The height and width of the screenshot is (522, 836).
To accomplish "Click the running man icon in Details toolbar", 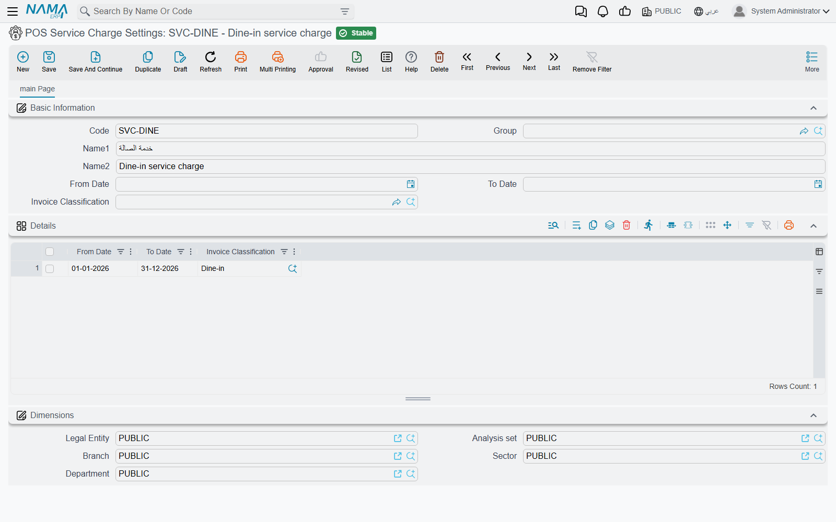I will click(x=648, y=225).
